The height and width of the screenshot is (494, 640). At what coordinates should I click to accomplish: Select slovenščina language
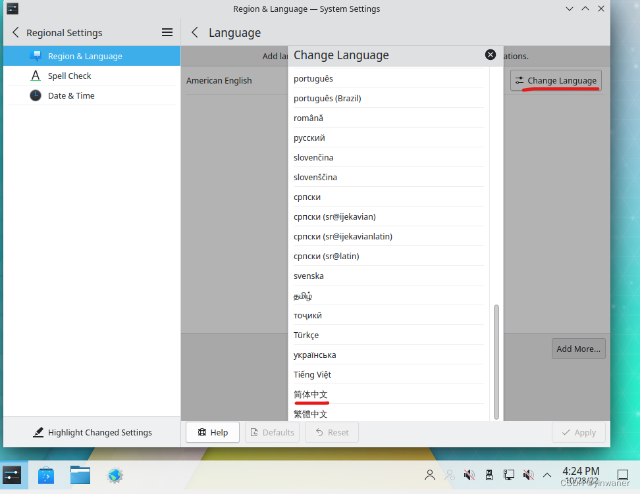388,177
